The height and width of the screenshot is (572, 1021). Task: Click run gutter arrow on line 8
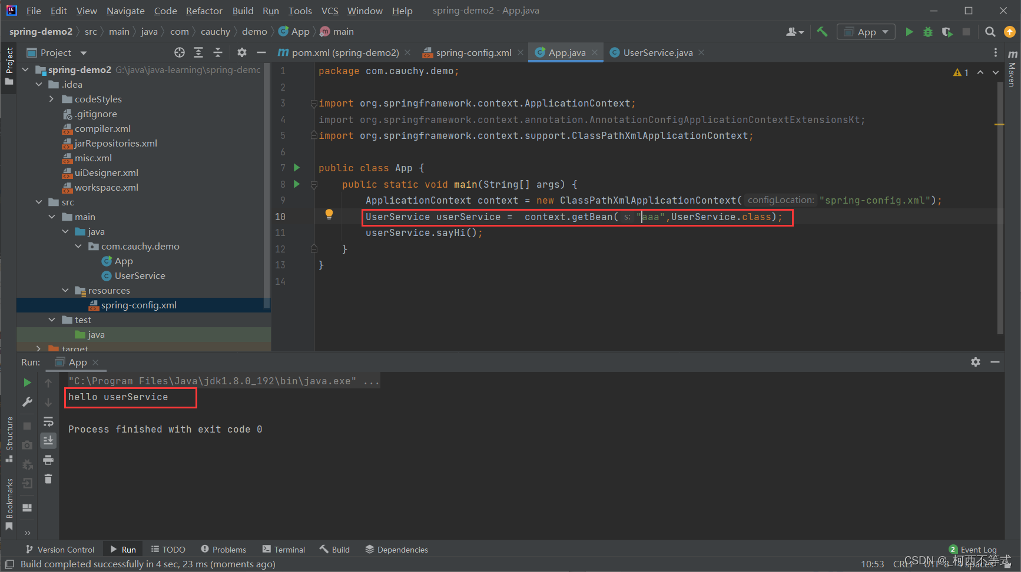pos(297,184)
